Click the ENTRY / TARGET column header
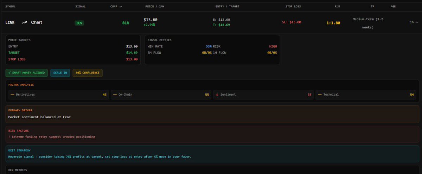 pyautogui.click(x=227, y=6)
